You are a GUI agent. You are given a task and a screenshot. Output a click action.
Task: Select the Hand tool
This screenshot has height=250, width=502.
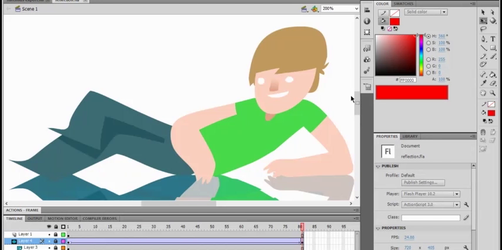[483, 93]
